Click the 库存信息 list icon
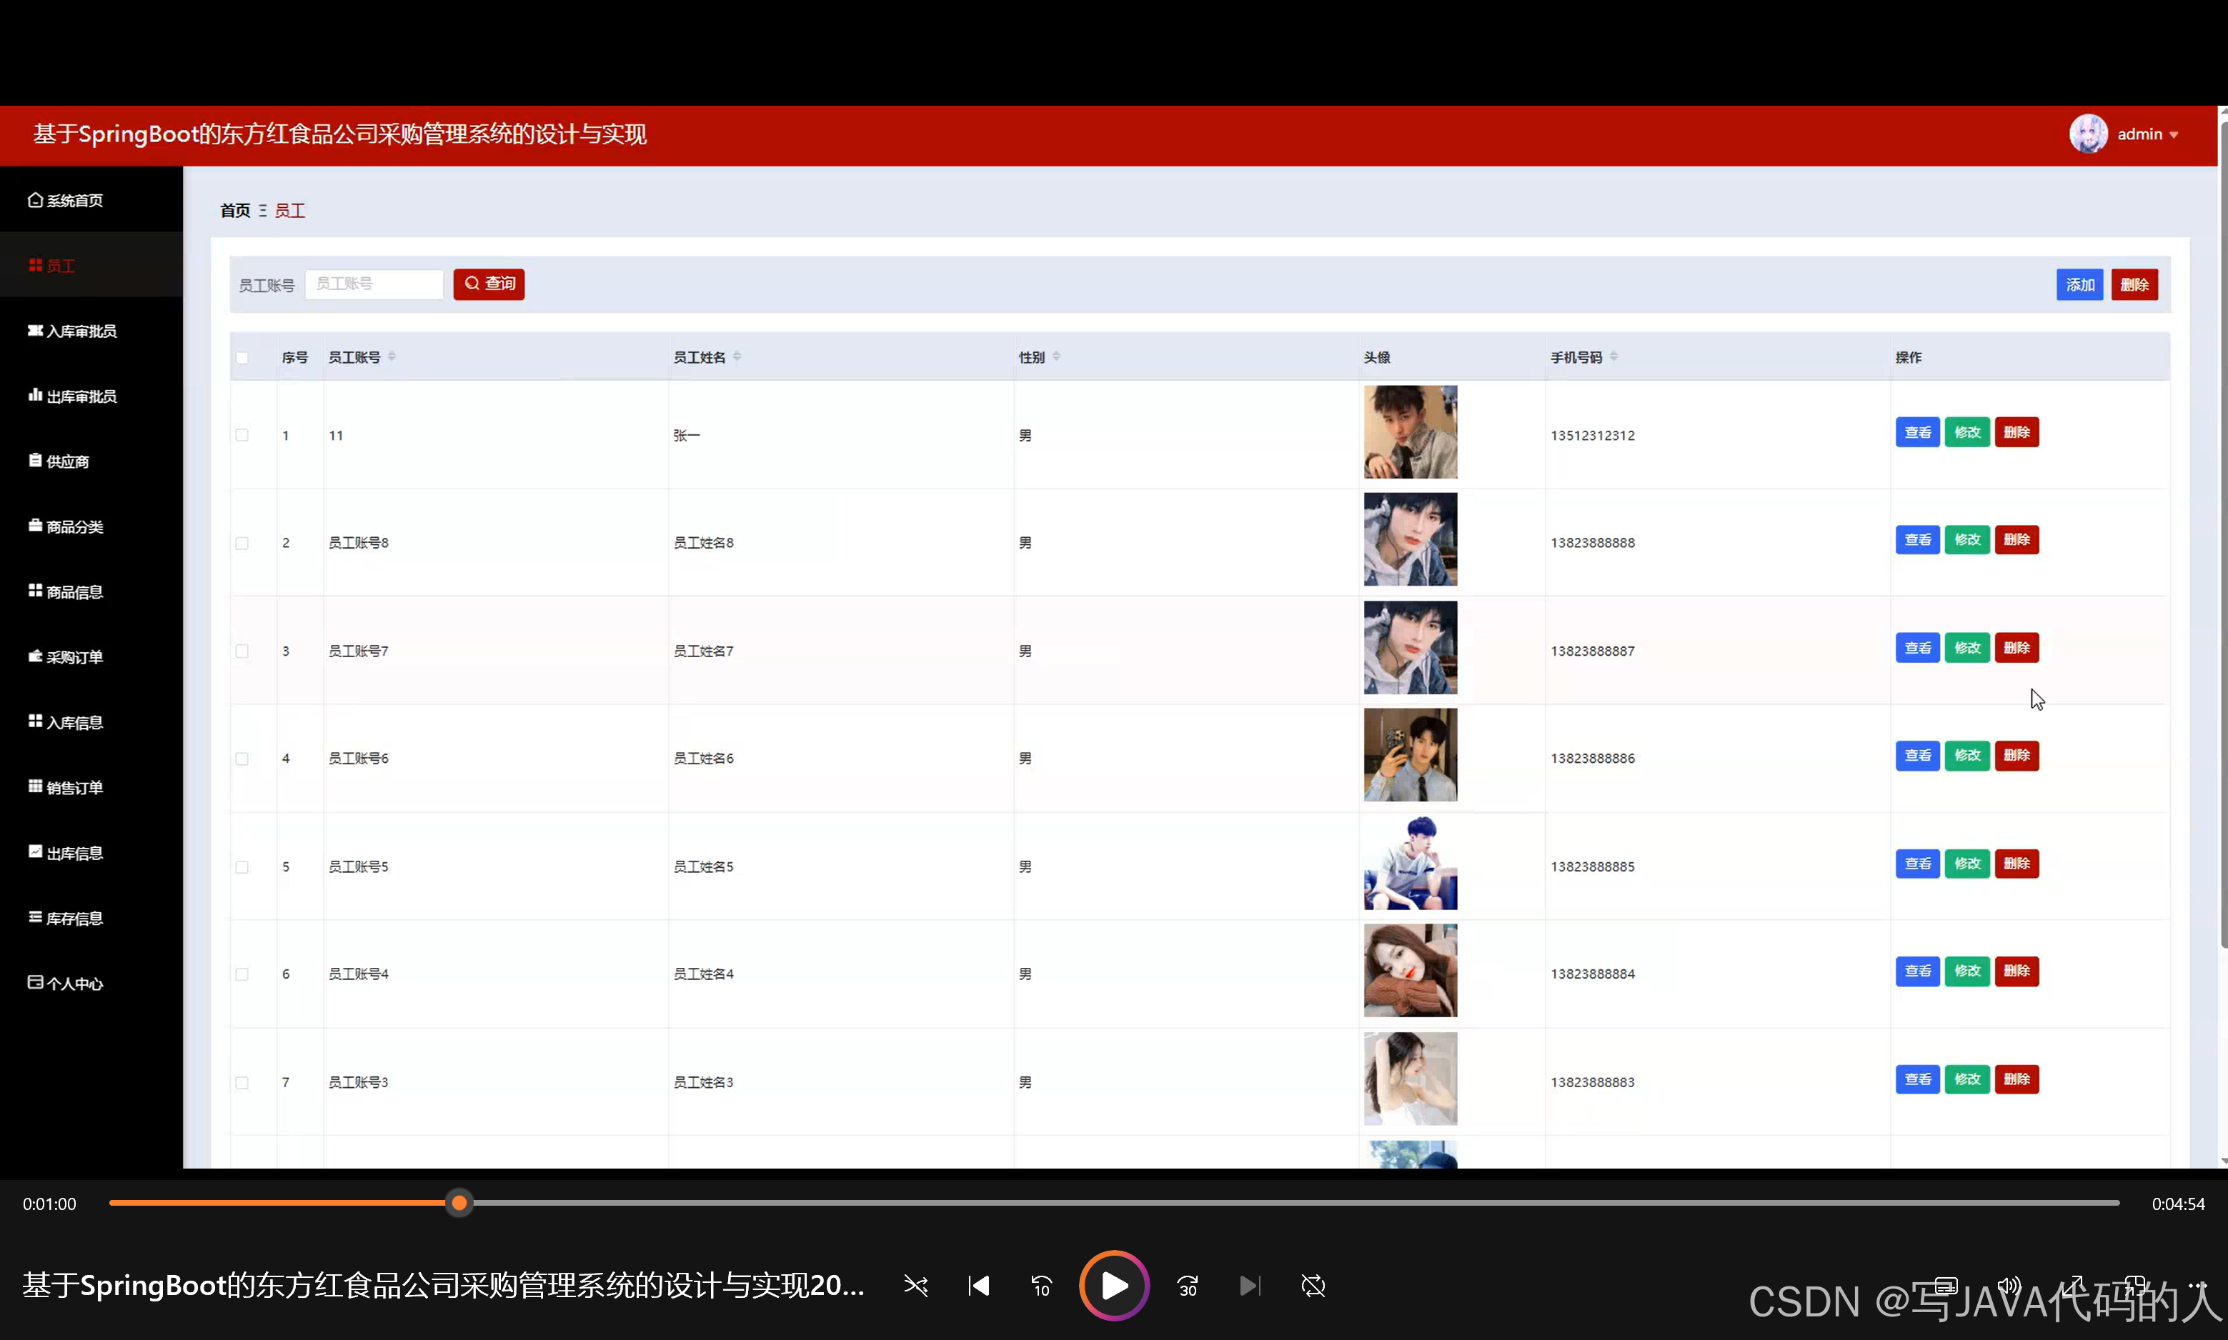Image resolution: width=2228 pixels, height=1340 pixels. 35,916
